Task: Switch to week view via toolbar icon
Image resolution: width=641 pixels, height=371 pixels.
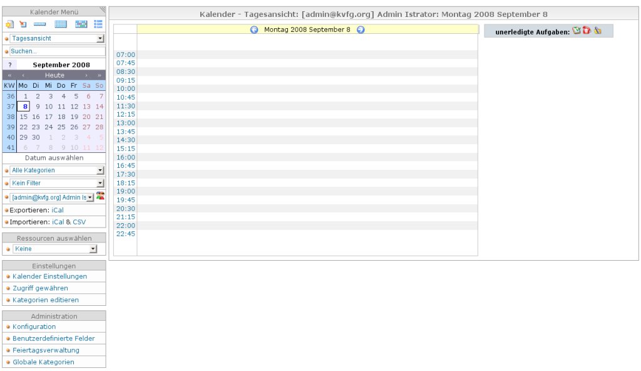Action: (40, 24)
